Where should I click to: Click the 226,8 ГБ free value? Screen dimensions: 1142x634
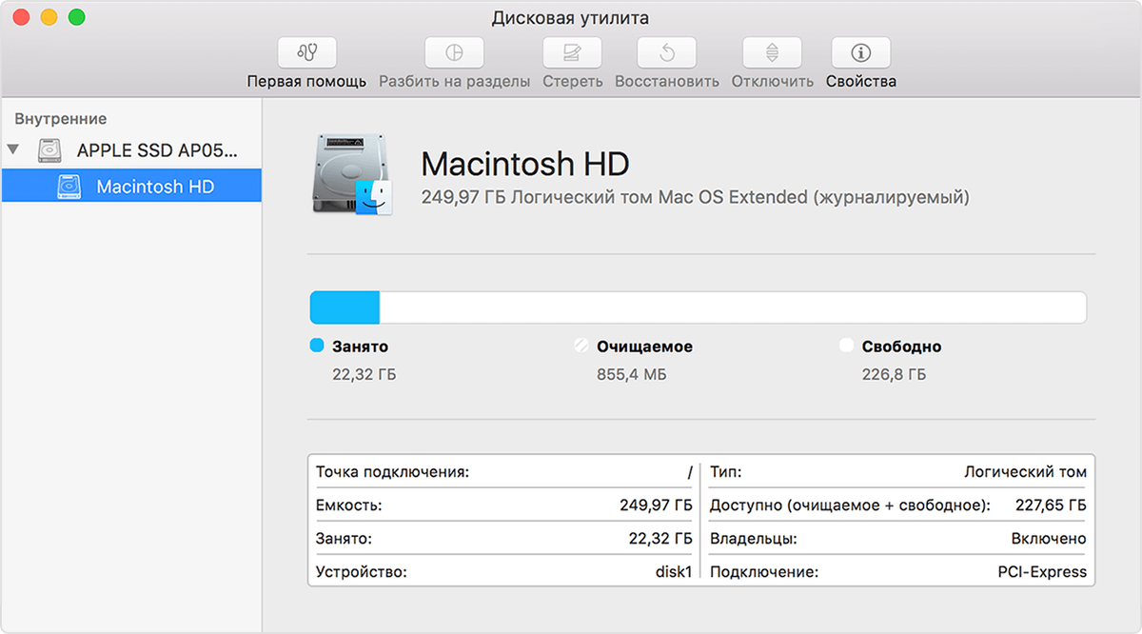894,375
